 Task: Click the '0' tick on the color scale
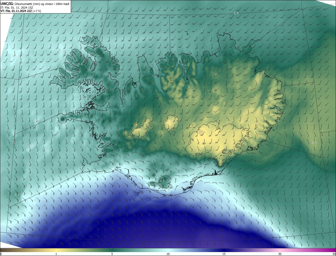pyautogui.click(x=1, y=254)
